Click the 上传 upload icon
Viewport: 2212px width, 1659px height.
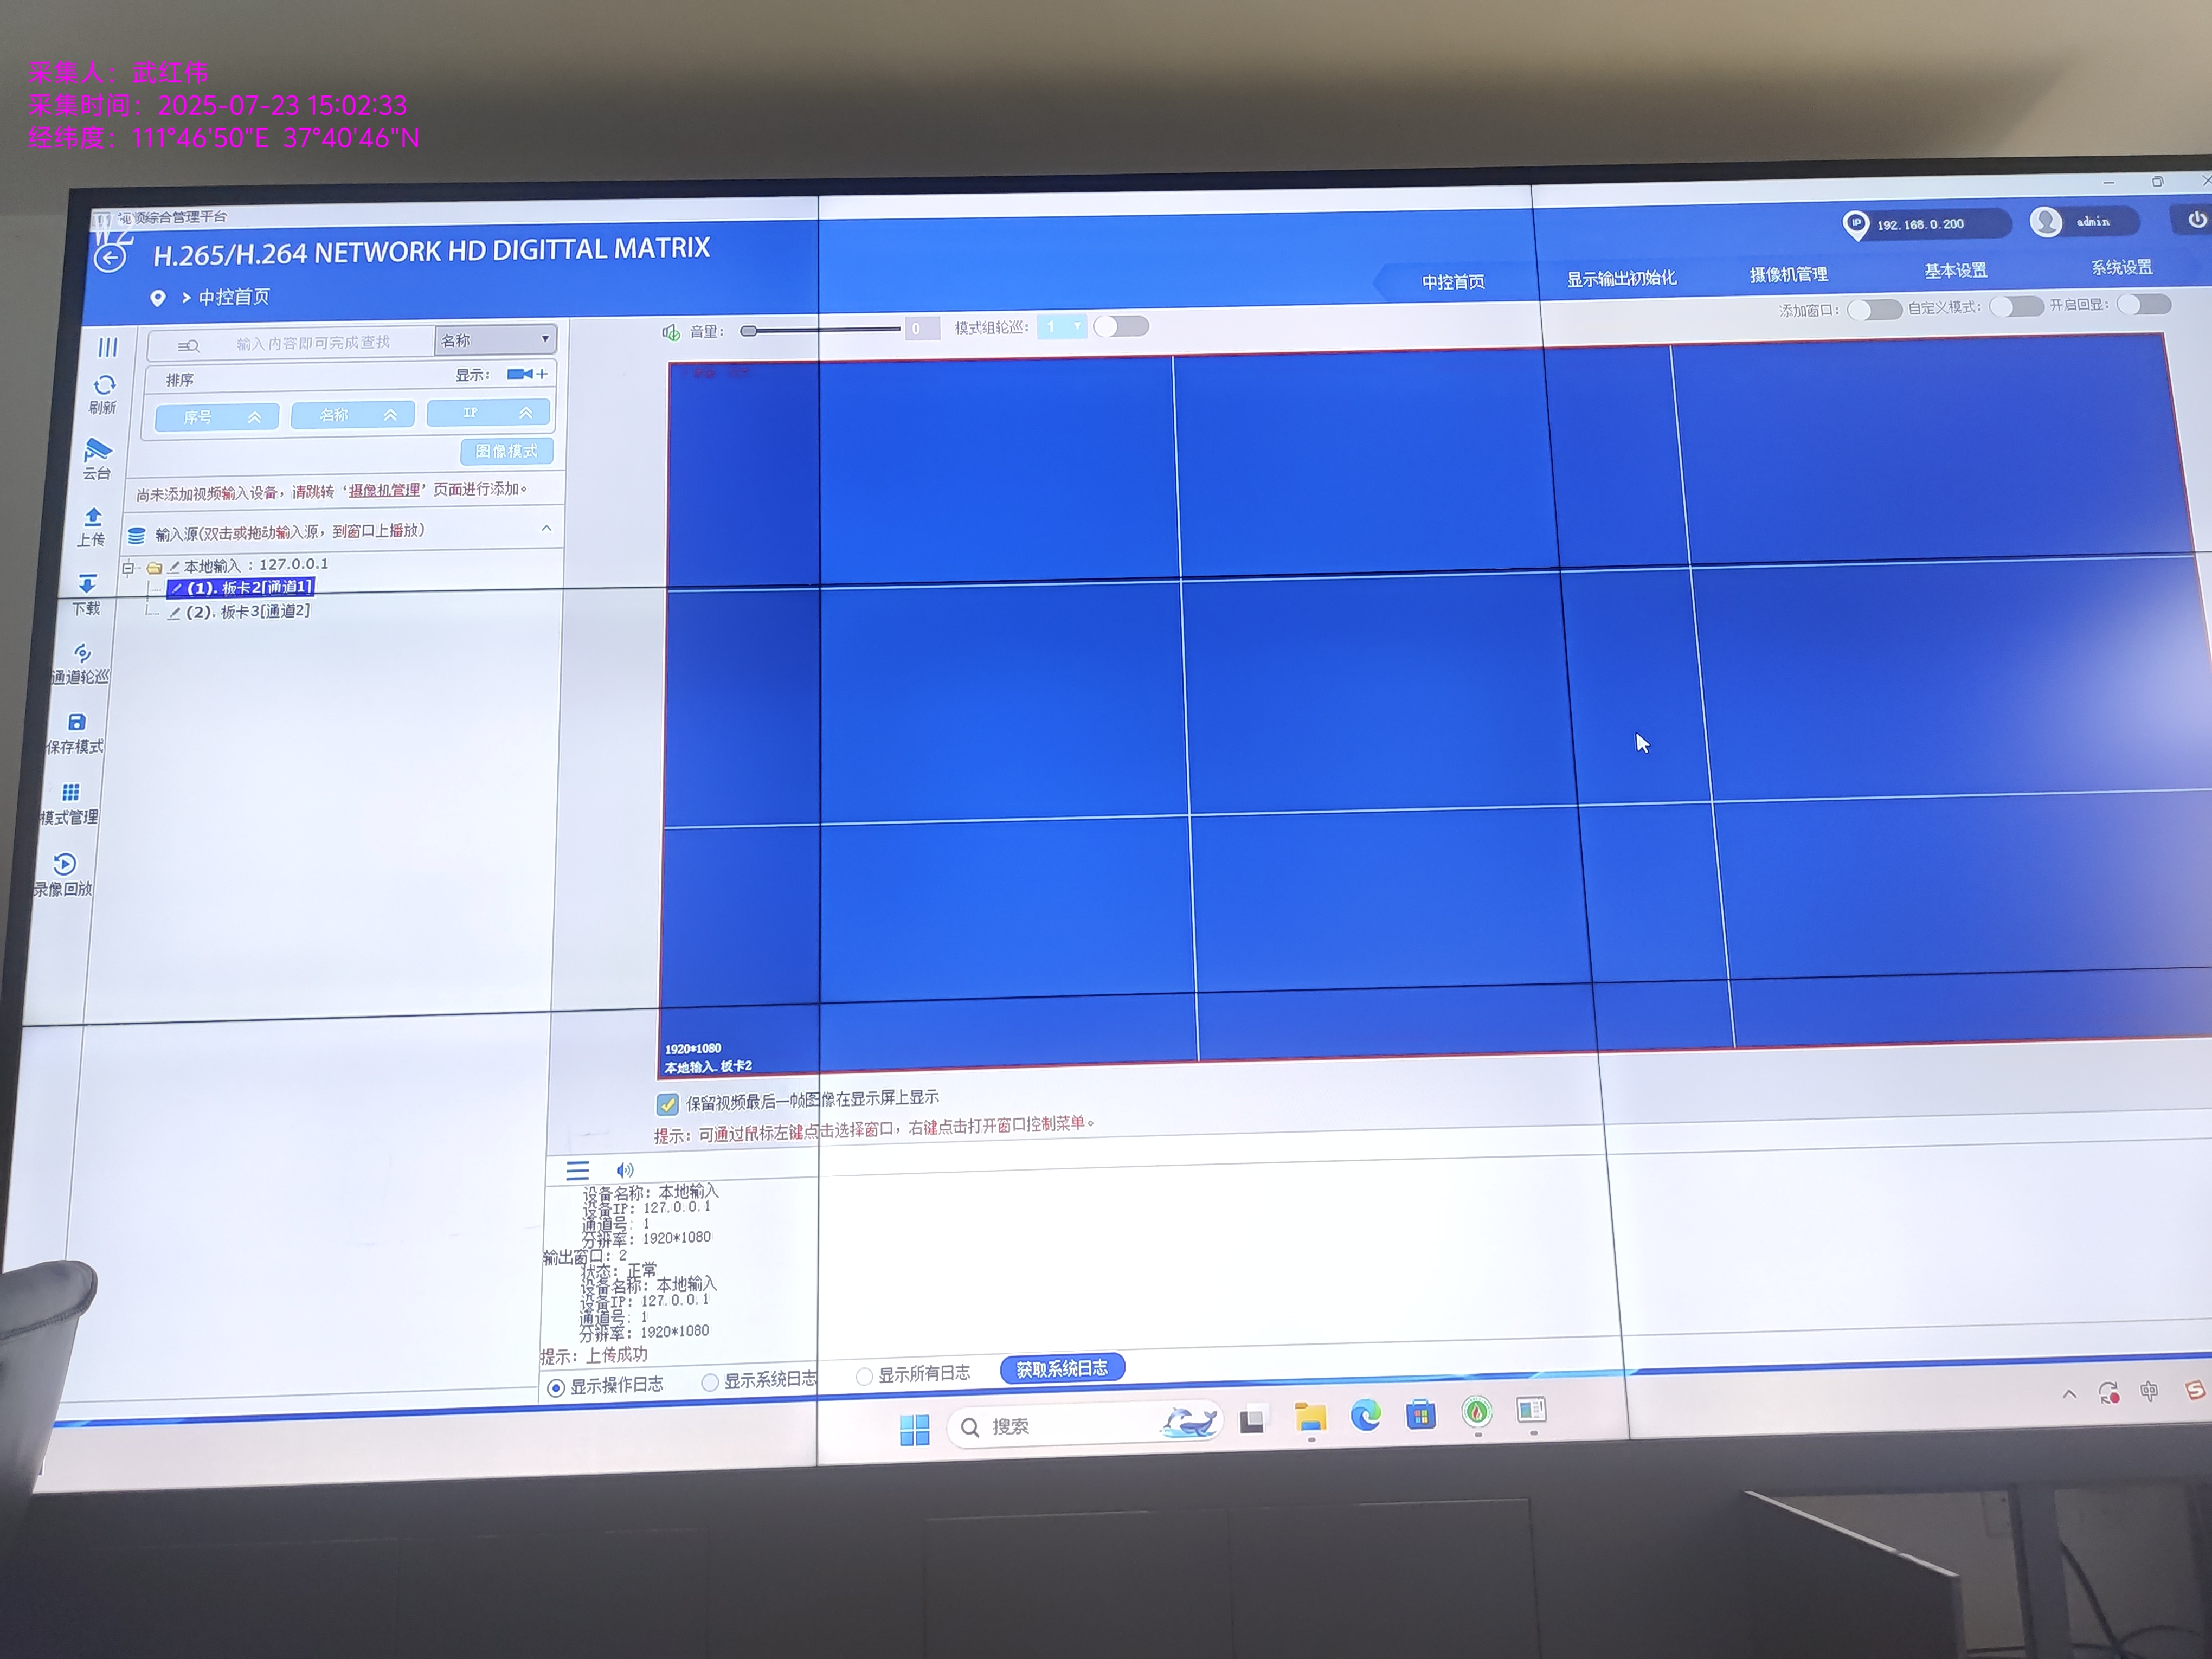(x=92, y=517)
